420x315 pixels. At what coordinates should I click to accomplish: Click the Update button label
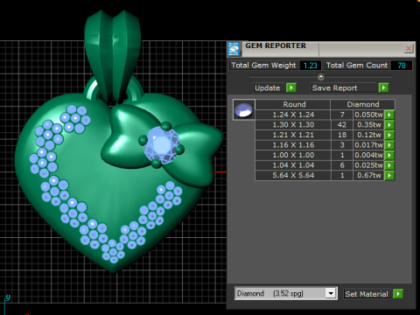pyautogui.click(x=268, y=88)
